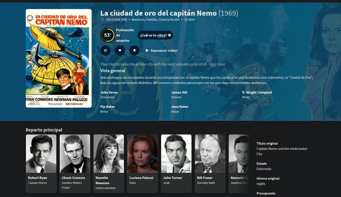This screenshot has height=197, width=341.
Task: Open Luciana Paluzzi's cast photo
Action: coord(142,154)
